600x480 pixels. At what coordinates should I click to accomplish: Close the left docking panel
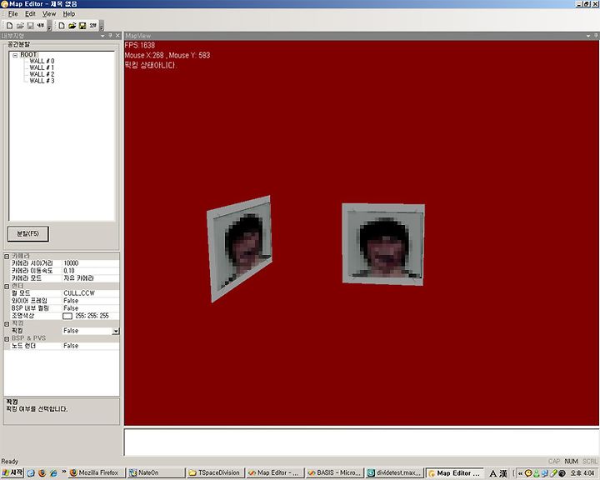117,36
